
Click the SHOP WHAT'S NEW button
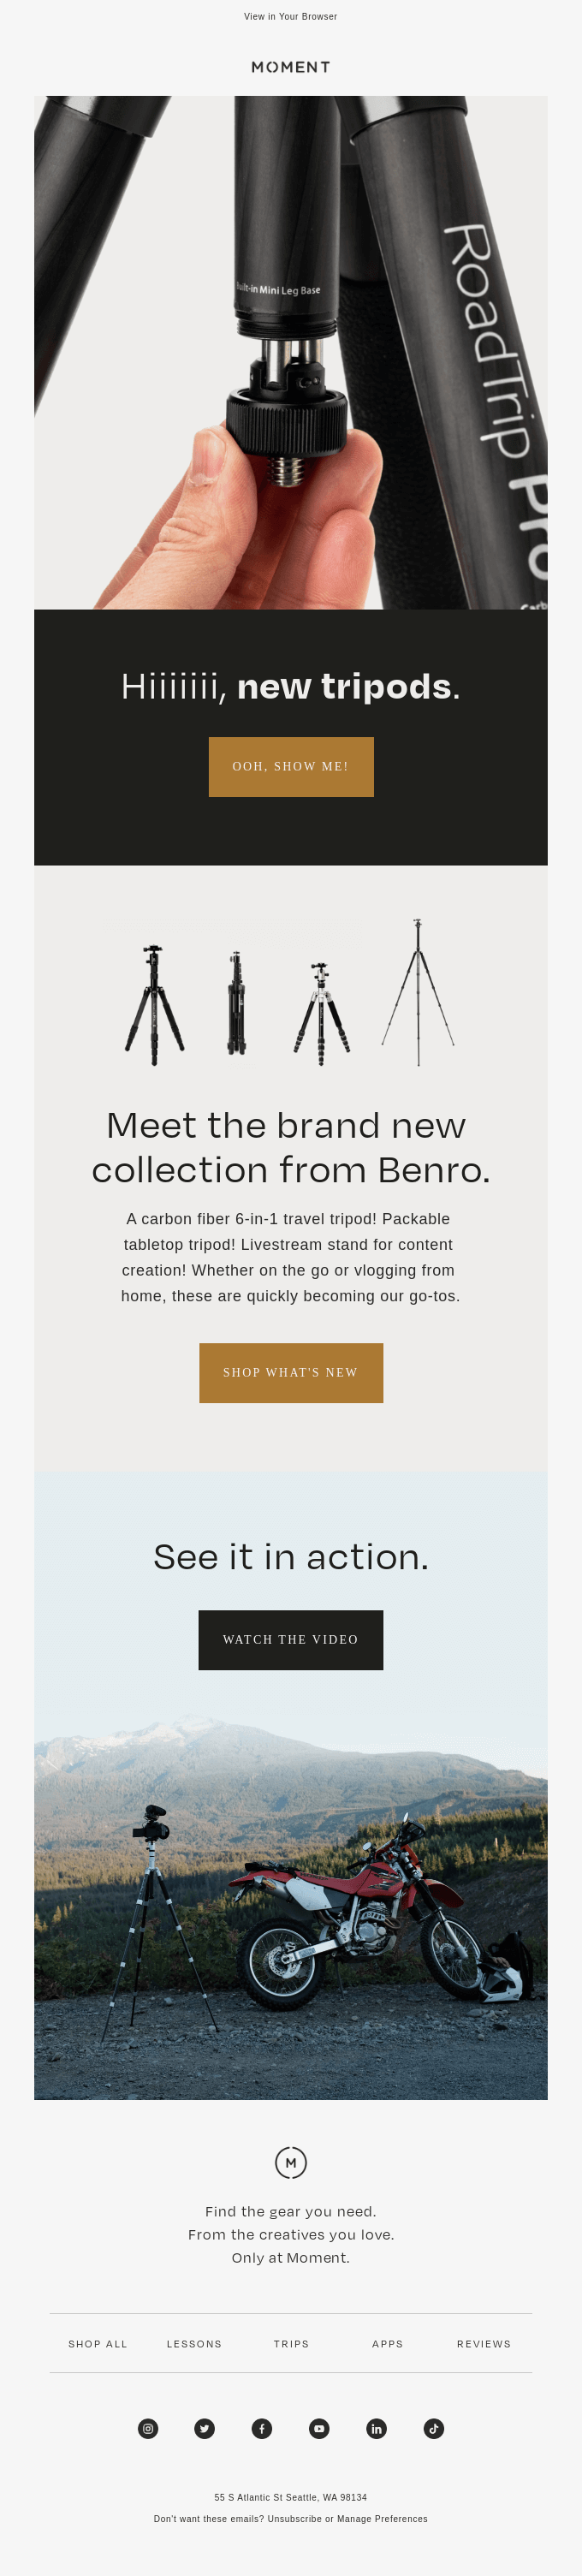[x=291, y=1372]
